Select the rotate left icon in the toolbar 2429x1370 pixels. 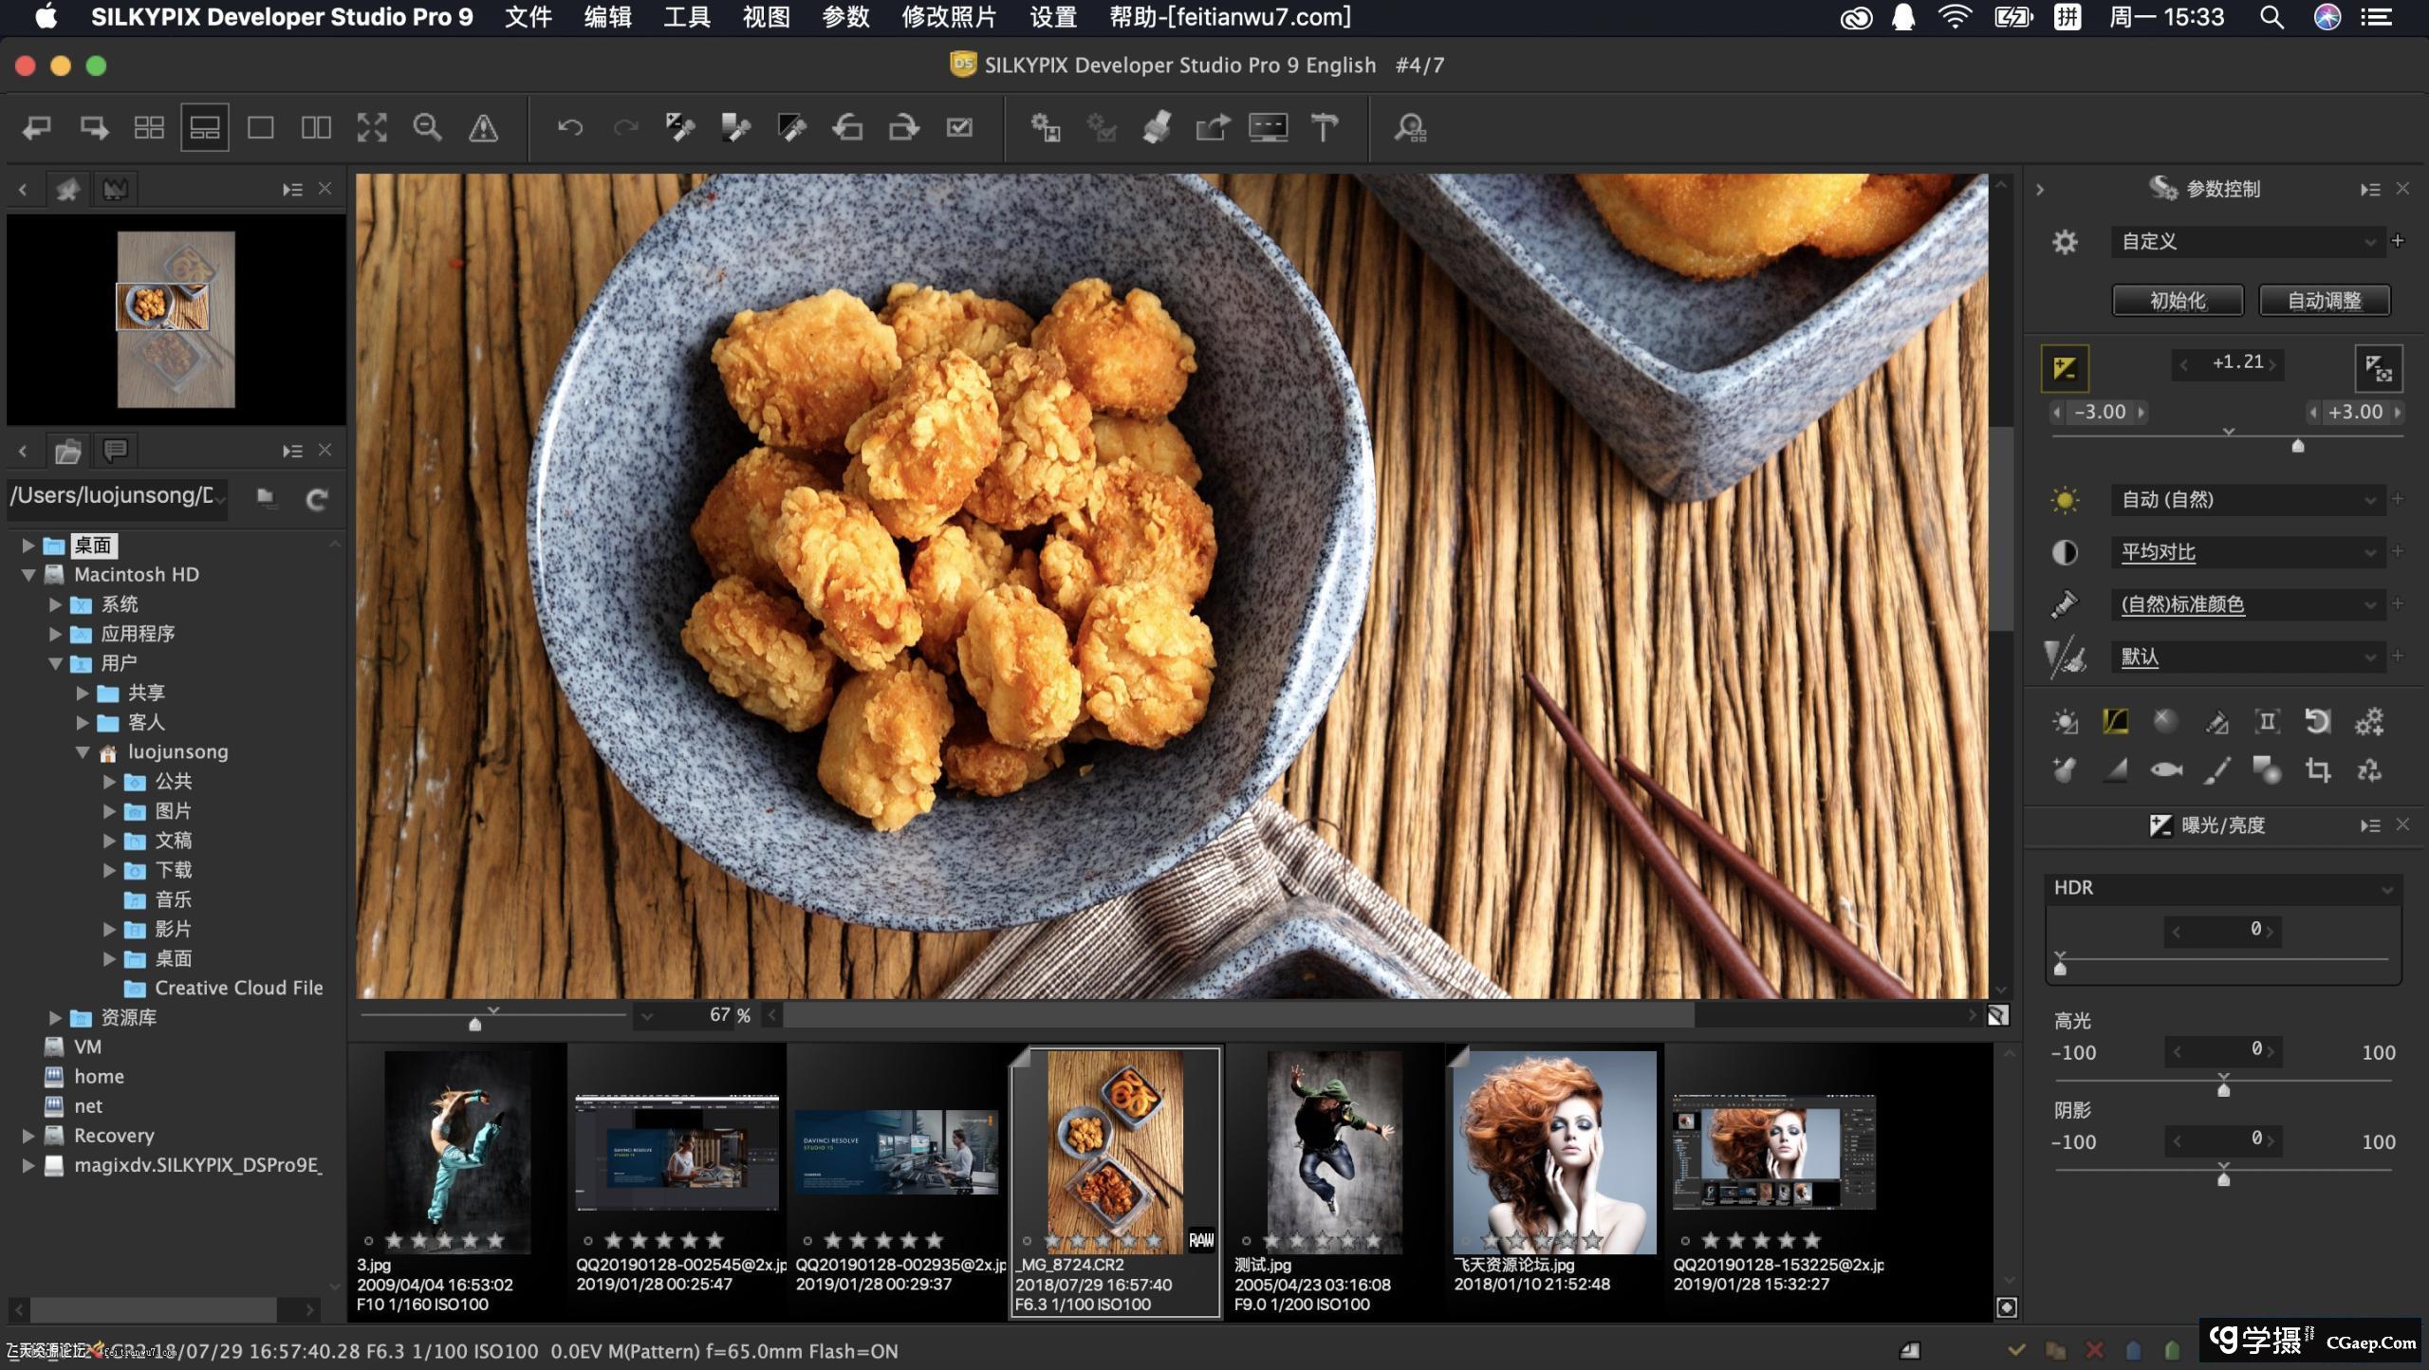pyautogui.click(x=849, y=126)
